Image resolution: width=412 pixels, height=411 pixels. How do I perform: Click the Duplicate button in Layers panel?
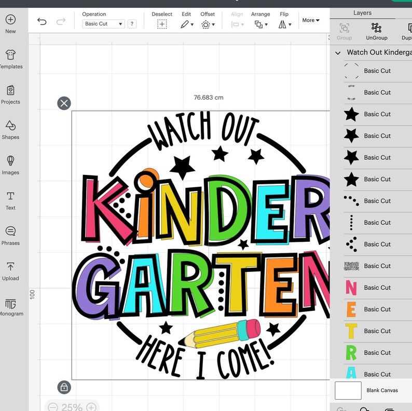tap(407, 32)
